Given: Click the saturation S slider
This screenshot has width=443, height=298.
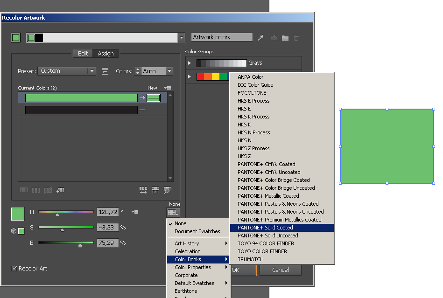Looking at the screenshot, I should pos(66,228).
